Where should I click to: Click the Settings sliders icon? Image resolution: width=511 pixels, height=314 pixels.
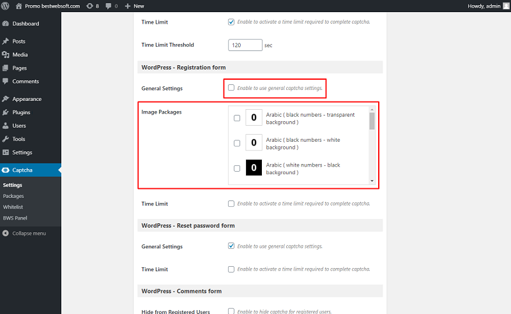(6, 152)
